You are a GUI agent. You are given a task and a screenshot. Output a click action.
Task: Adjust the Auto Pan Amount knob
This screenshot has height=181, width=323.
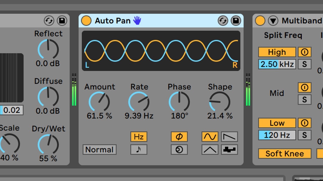(x=99, y=102)
